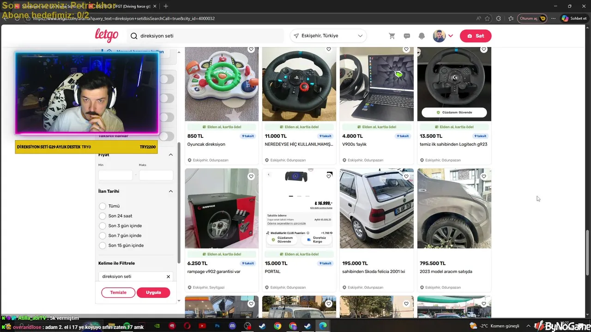Click the direksiyon seti search box
This screenshot has width=591, height=332.
206,36
